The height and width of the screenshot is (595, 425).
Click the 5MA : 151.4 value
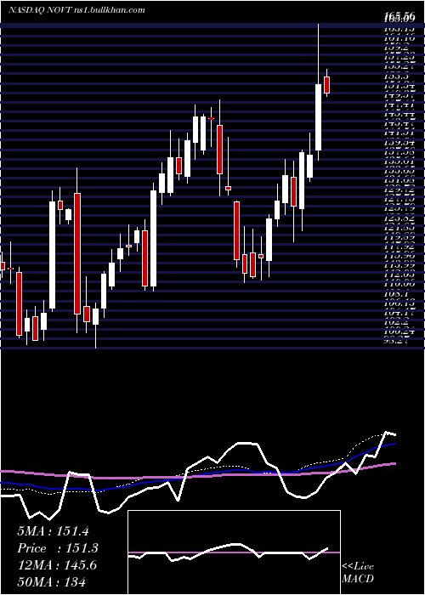(53, 531)
